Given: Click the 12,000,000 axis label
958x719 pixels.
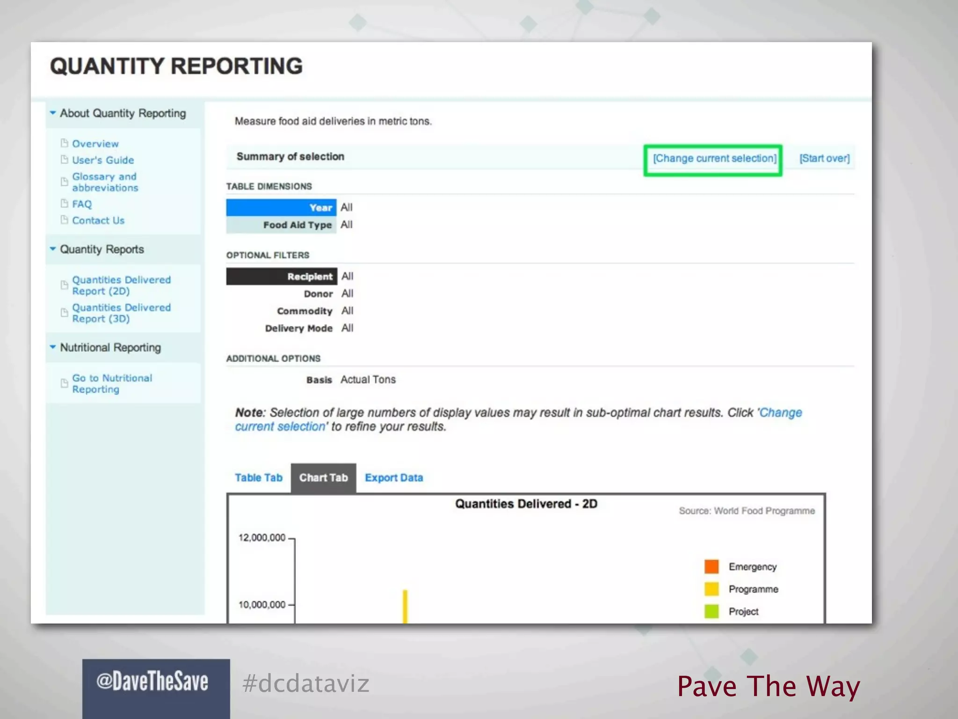Looking at the screenshot, I should 262,538.
